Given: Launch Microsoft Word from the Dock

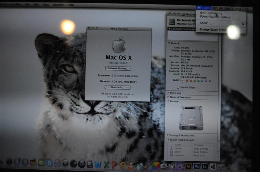Looking at the screenshot, I should [x=98, y=165].
